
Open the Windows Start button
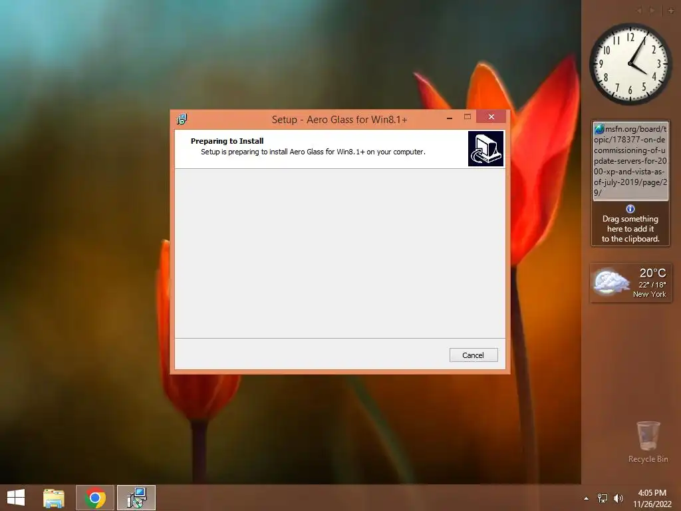tap(16, 498)
